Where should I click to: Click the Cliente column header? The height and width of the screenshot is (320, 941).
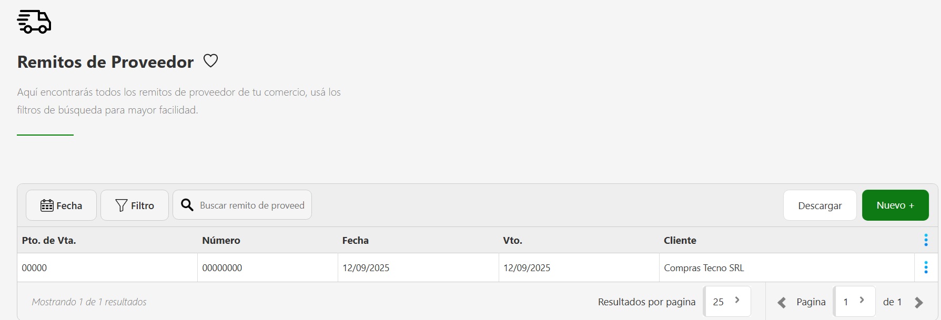click(680, 240)
